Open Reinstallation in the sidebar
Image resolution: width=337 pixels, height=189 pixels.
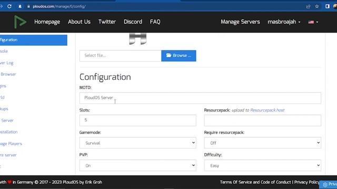(x=8, y=132)
